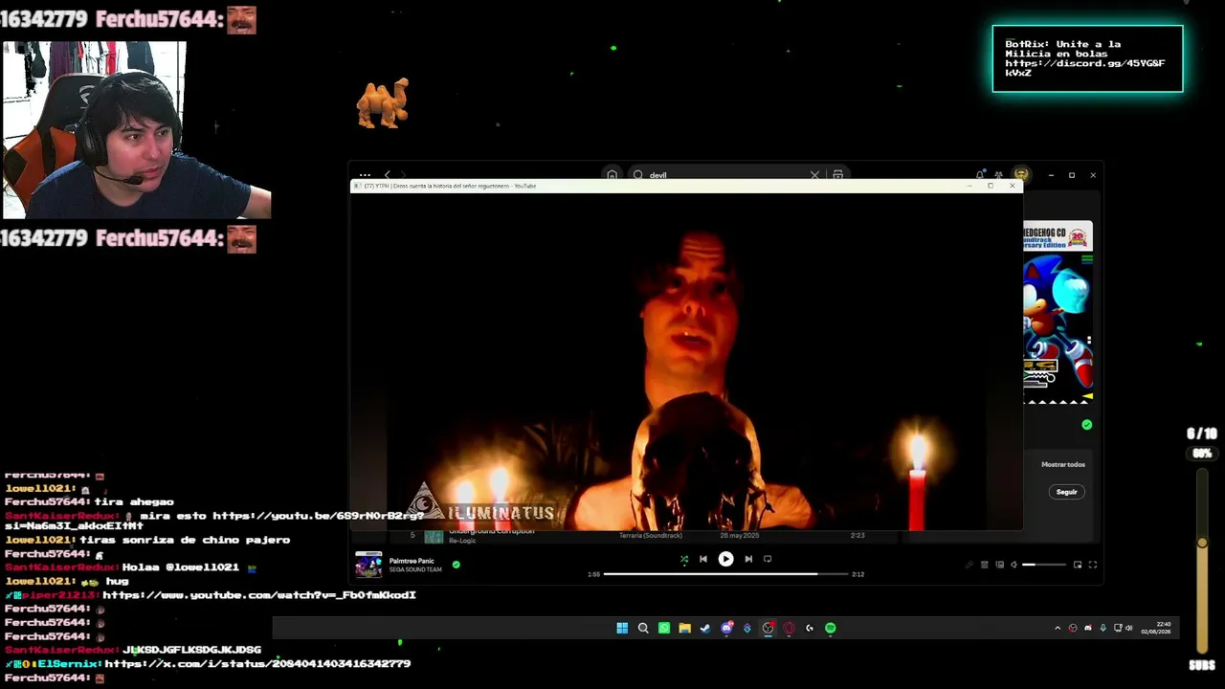Click the Terraria (Soundtrack) album text
The image size is (1225, 689).
point(651,535)
